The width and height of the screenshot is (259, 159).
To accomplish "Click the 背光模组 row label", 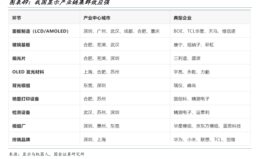I will (21, 85).
